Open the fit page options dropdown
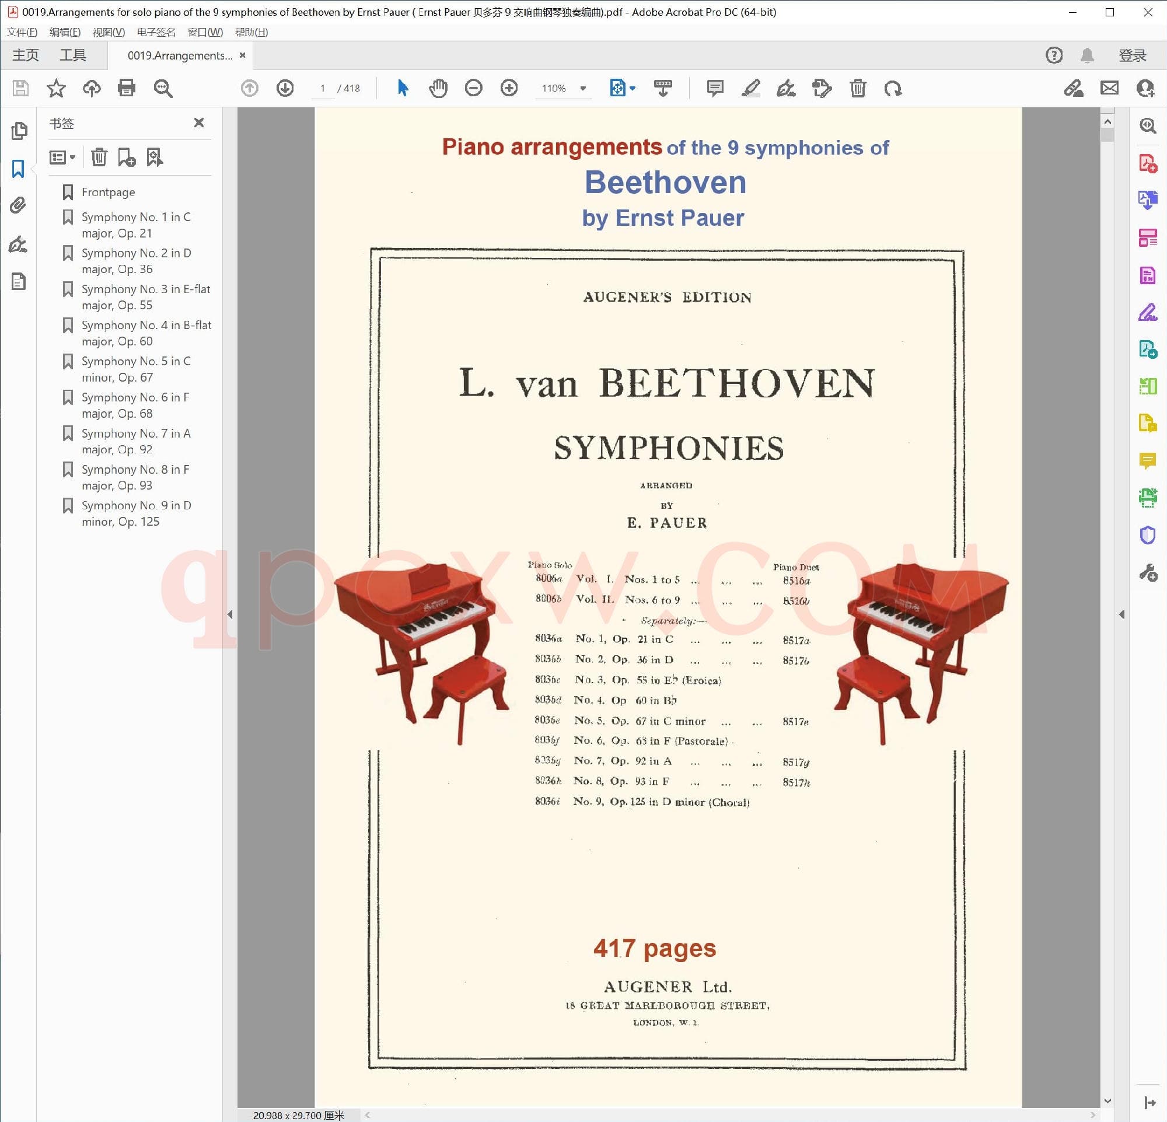The image size is (1167, 1122). 633,88
